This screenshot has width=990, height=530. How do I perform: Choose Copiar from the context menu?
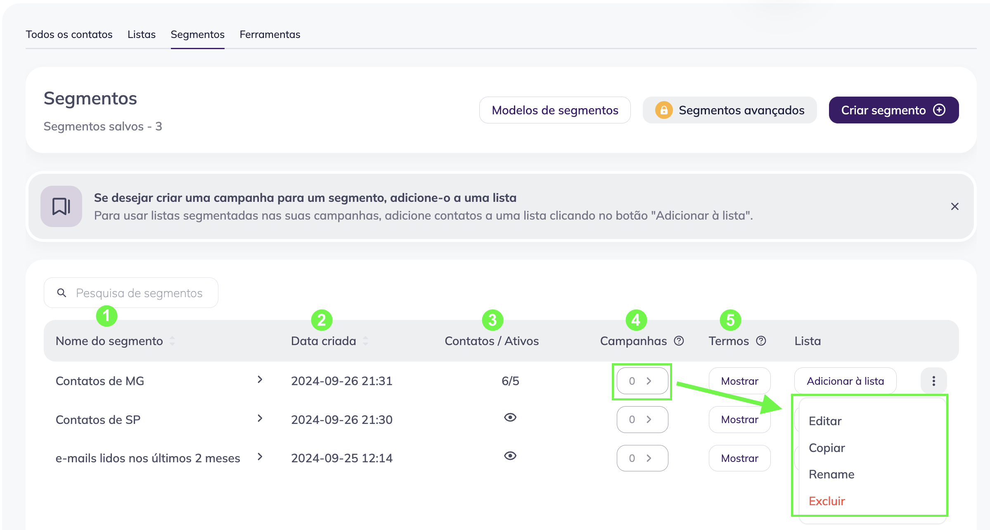(827, 448)
